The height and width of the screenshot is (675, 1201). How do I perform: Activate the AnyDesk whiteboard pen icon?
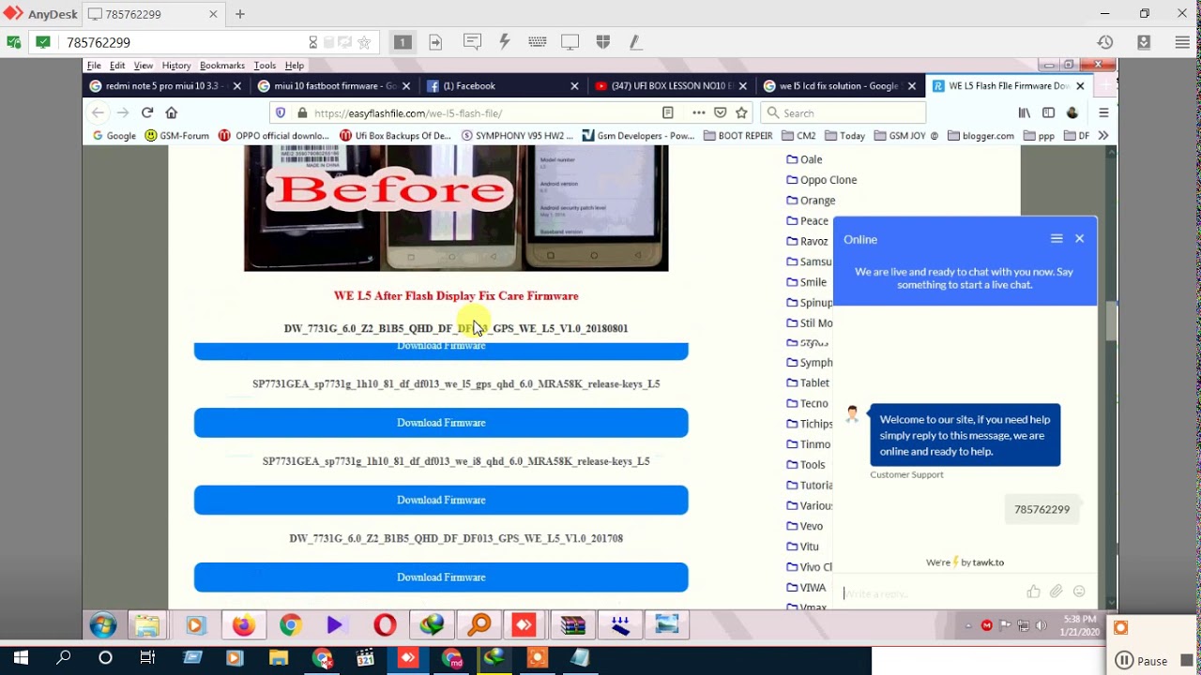(x=635, y=42)
